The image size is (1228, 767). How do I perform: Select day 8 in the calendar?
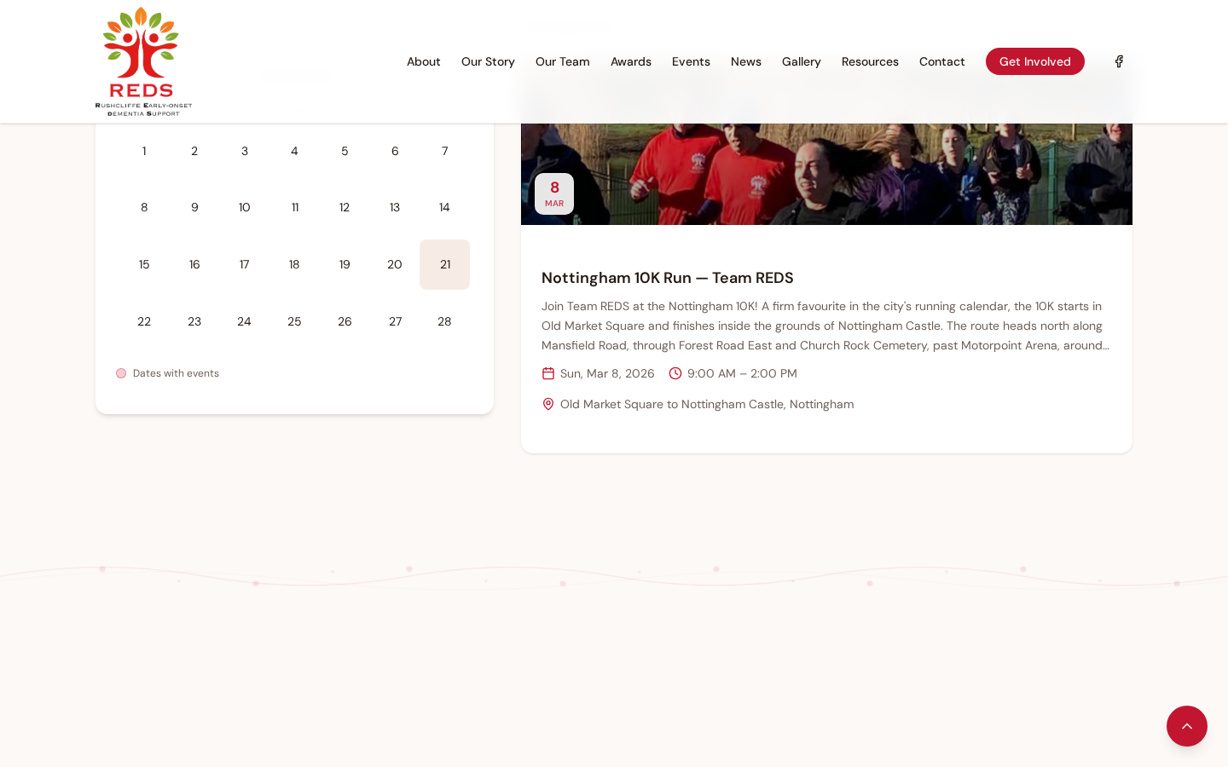click(x=144, y=207)
